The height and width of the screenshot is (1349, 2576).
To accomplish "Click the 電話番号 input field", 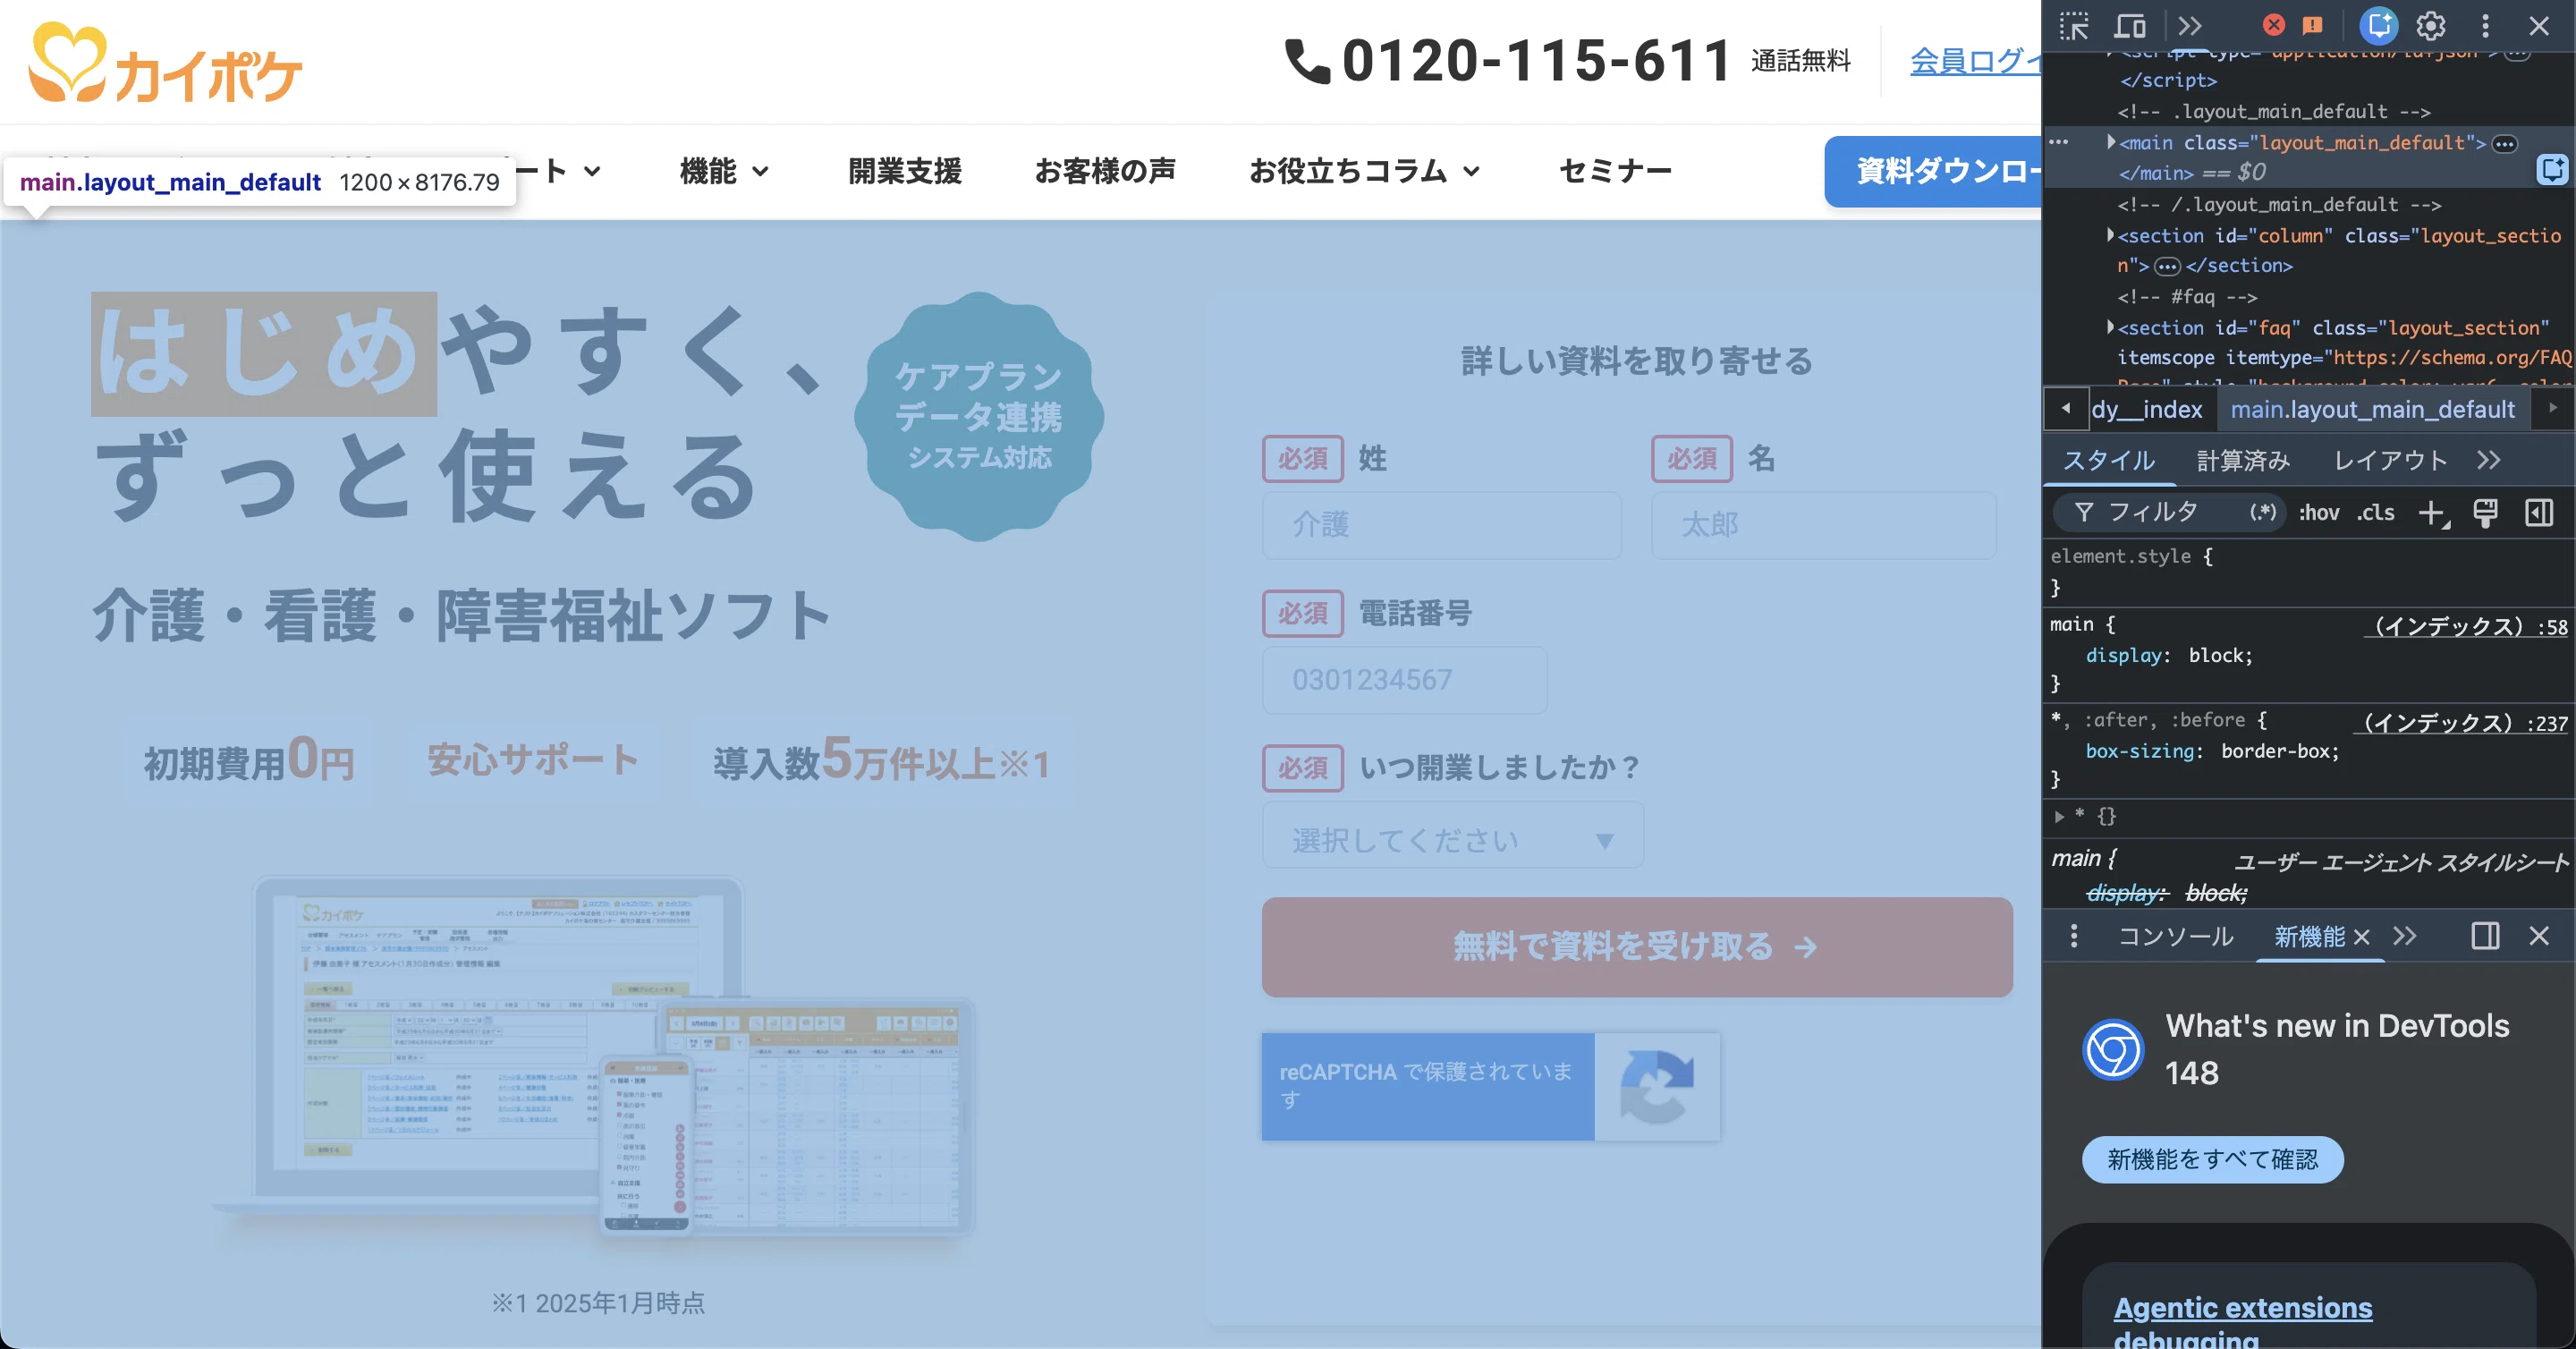I will (1404, 680).
